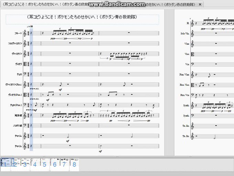Viewport: 234px width, 176px height.
Task: Select the Solo Vln. label on second page
Action: (x=185, y=33)
